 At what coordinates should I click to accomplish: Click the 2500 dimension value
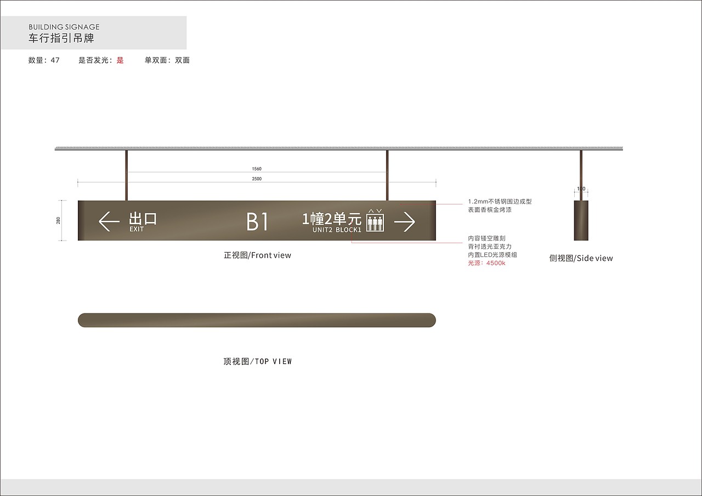coord(257,179)
